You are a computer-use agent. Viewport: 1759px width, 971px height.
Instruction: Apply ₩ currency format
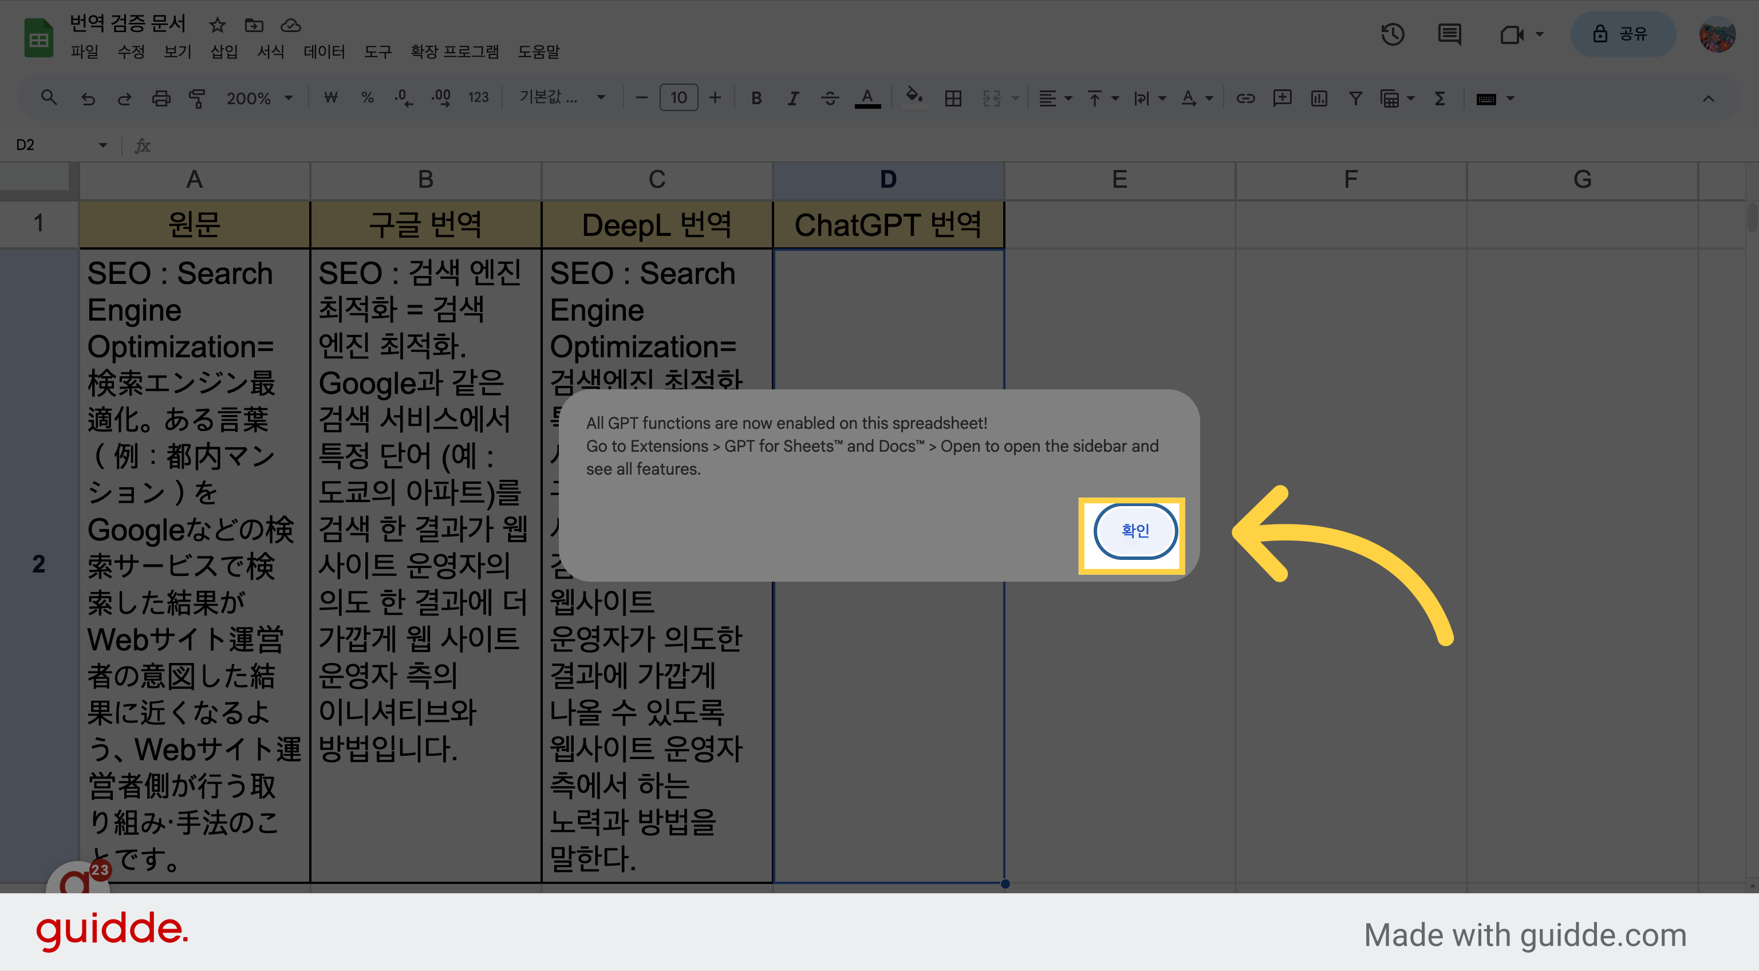click(x=331, y=98)
